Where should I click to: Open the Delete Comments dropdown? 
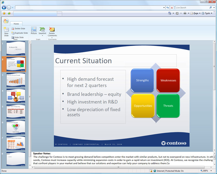52,32
